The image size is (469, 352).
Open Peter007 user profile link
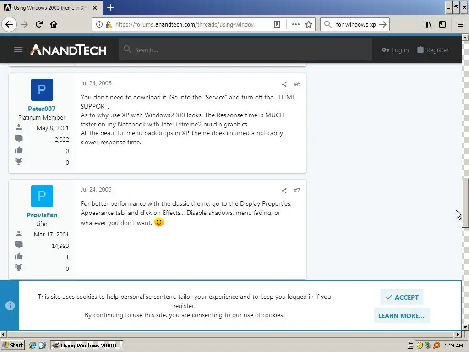42,109
